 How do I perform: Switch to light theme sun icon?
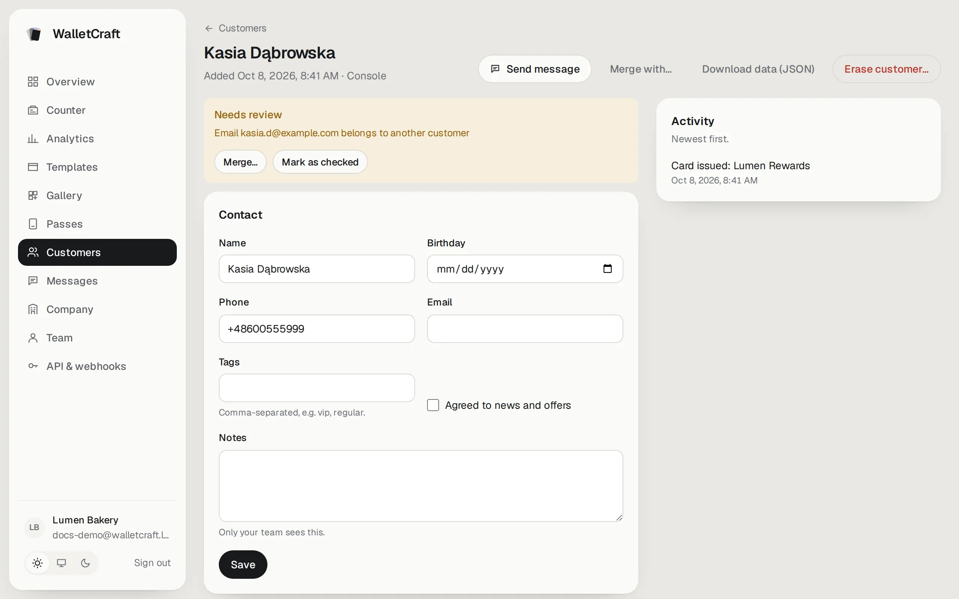click(x=37, y=563)
